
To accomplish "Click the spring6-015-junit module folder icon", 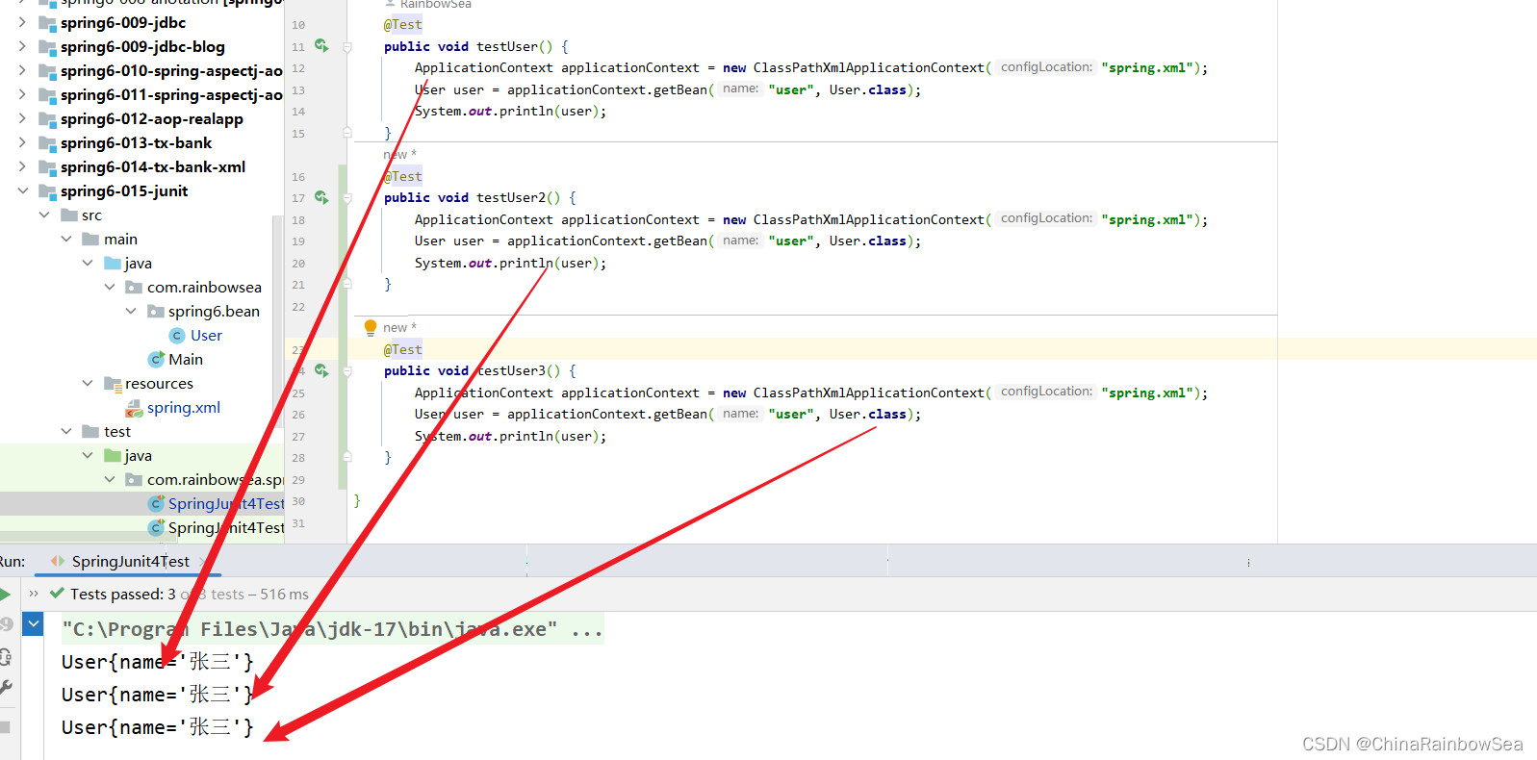I will click(x=47, y=191).
